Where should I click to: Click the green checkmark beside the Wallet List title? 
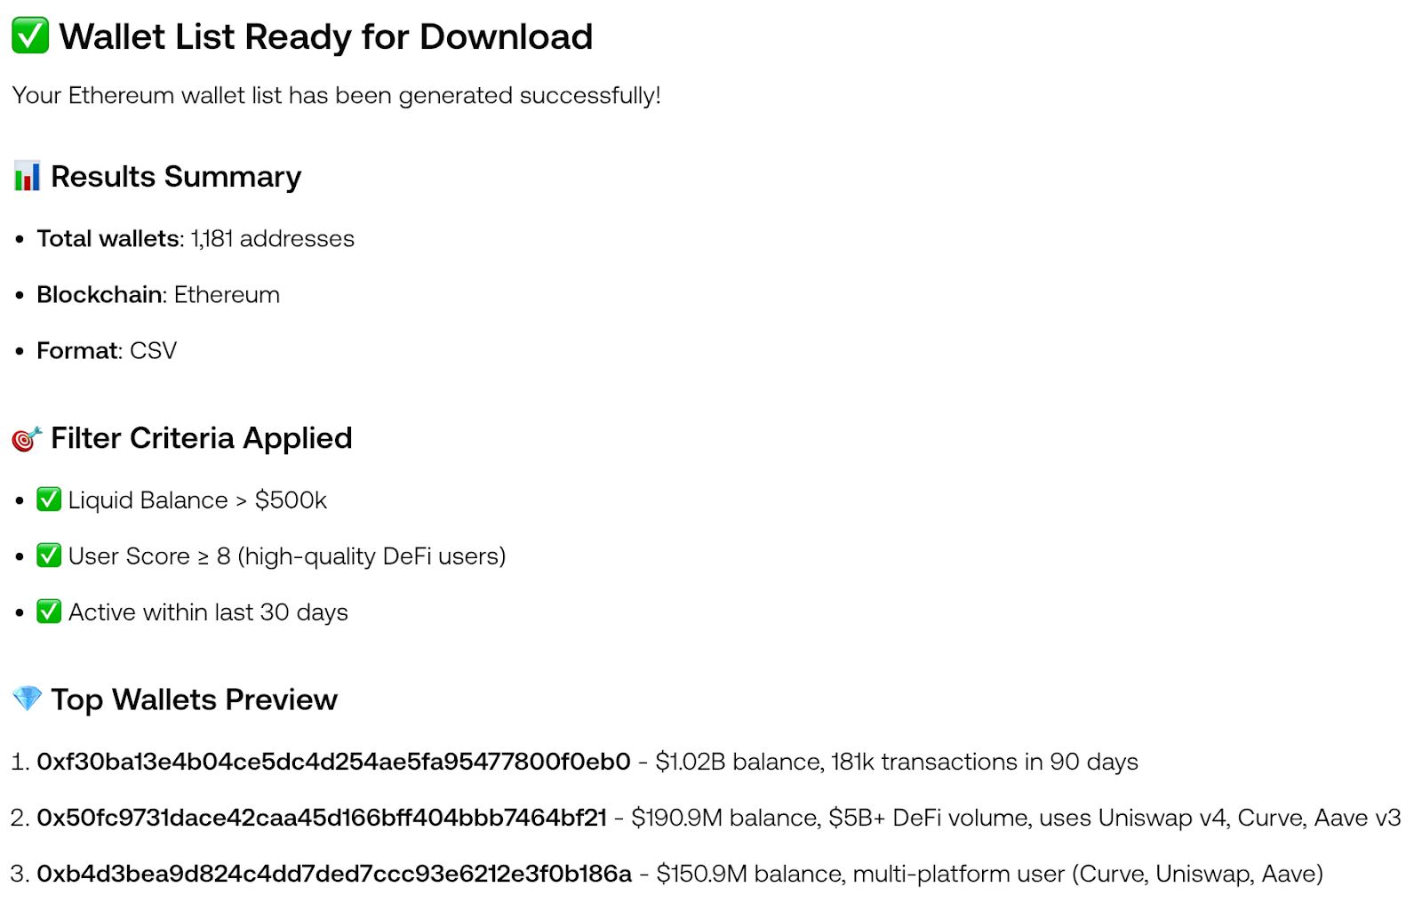[x=30, y=36]
